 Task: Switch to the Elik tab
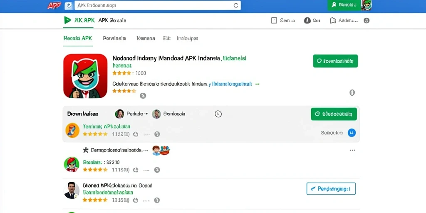[166, 38]
